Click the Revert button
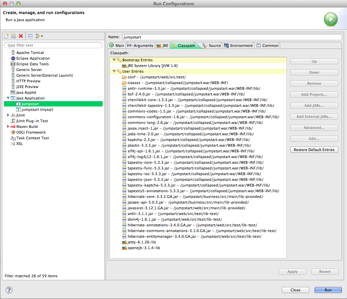Image resolution: width=347 pixels, height=299 pixels. [x=325, y=272]
